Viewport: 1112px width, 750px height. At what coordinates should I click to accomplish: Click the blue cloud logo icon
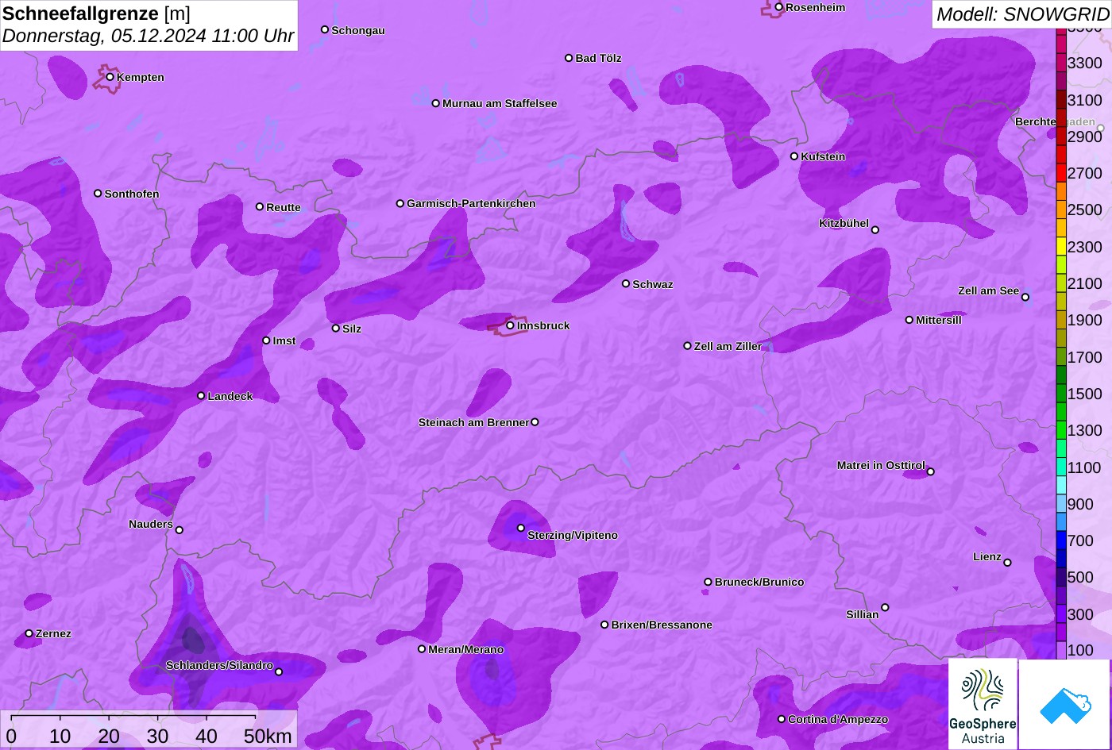click(x=1064, y=704)
